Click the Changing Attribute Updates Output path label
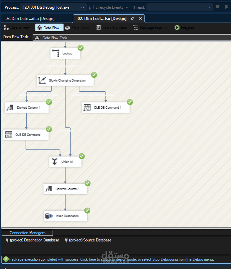 click(92, 95)
